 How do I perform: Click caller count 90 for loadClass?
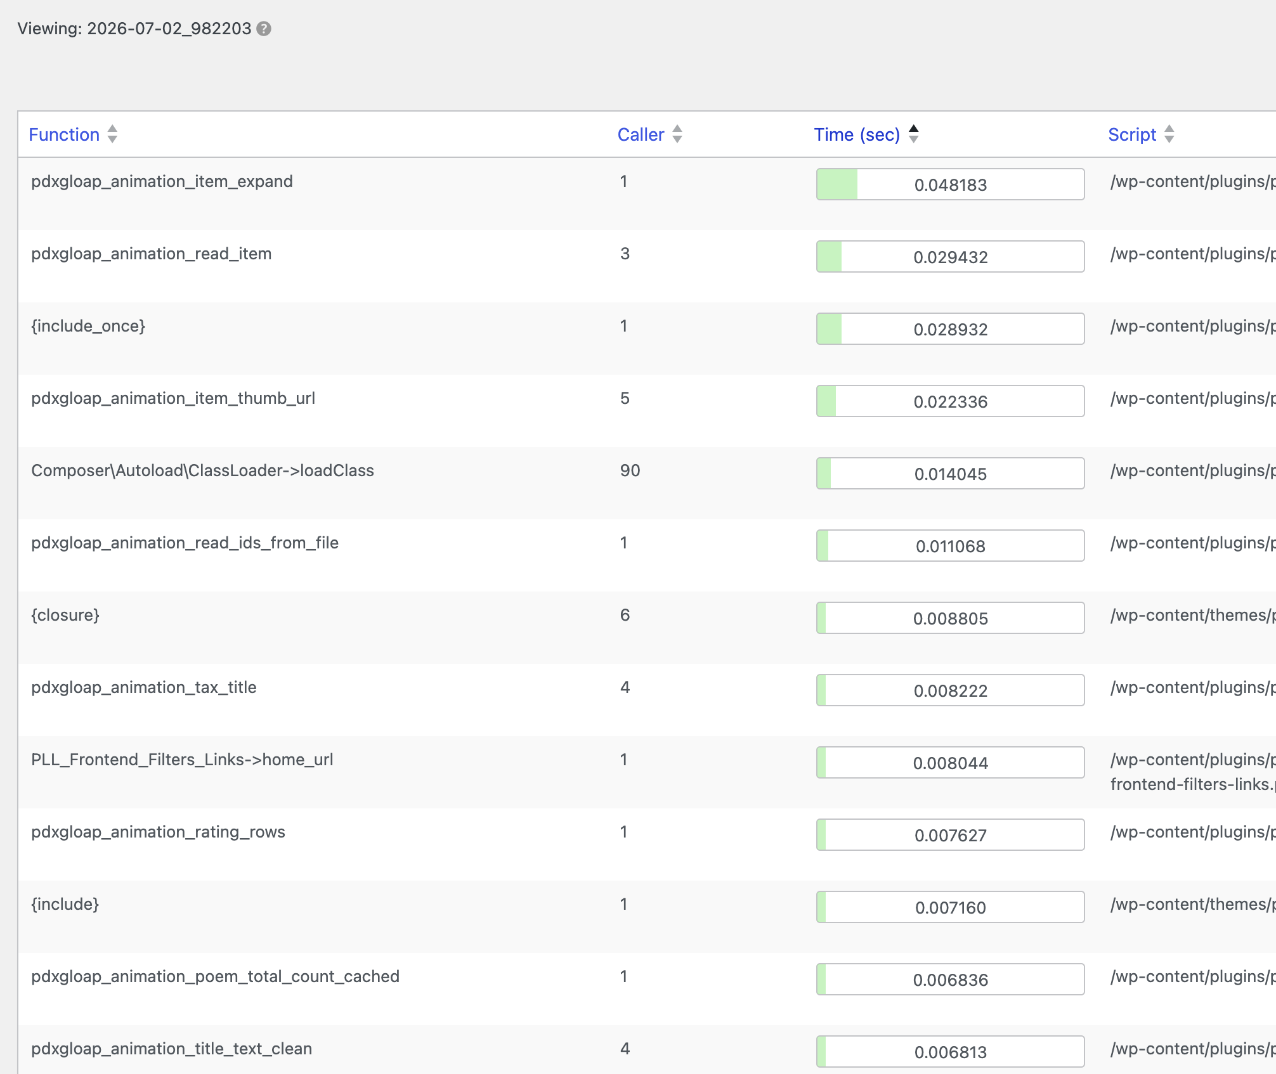pos(630,470)
